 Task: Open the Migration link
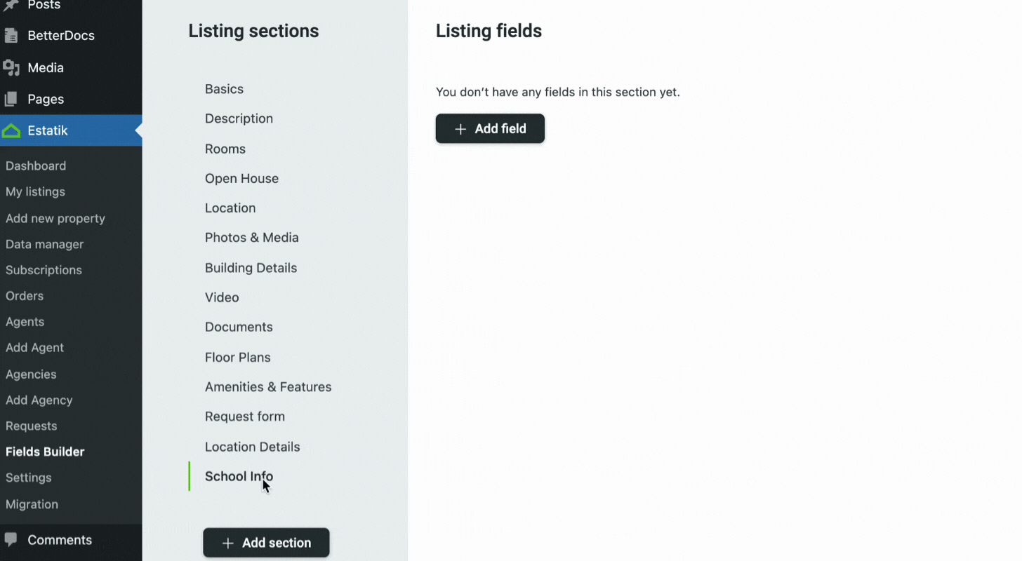pos(32,505)
